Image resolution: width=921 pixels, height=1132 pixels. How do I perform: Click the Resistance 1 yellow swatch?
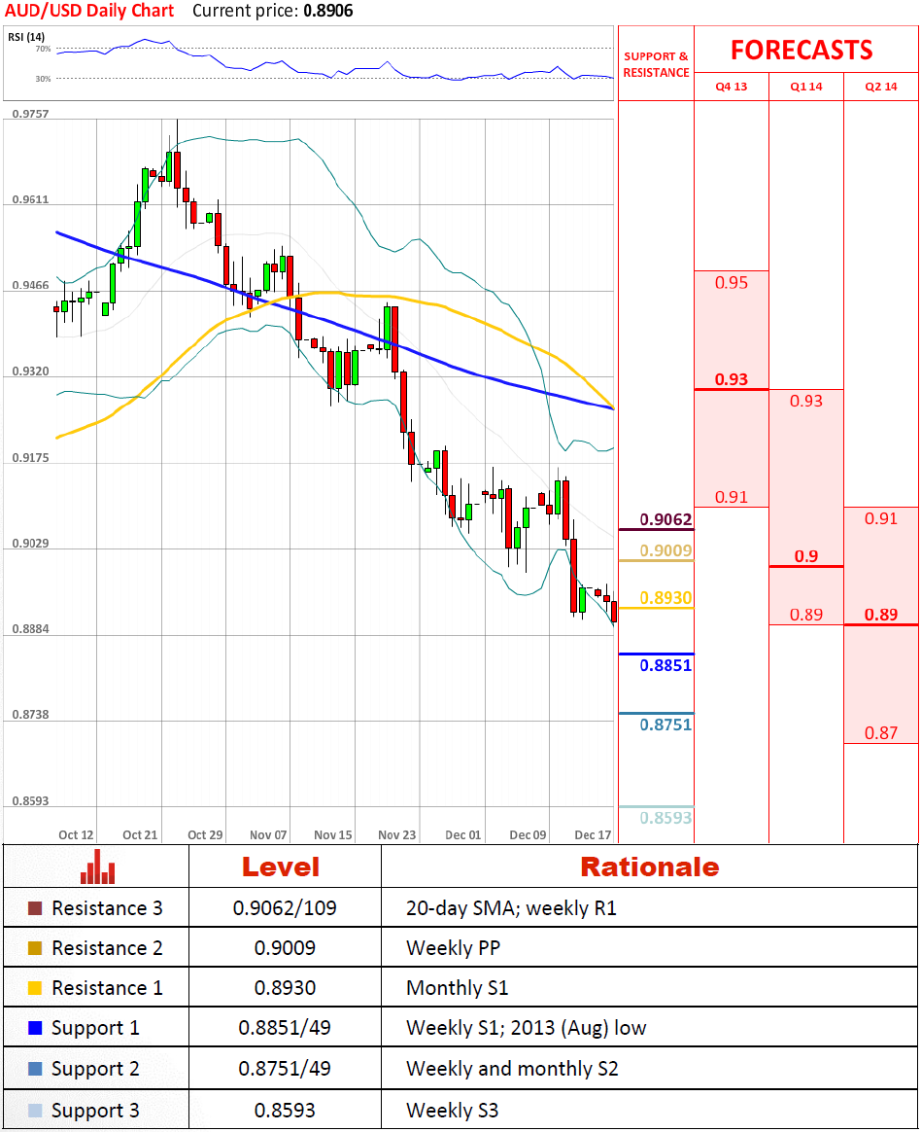35,988
